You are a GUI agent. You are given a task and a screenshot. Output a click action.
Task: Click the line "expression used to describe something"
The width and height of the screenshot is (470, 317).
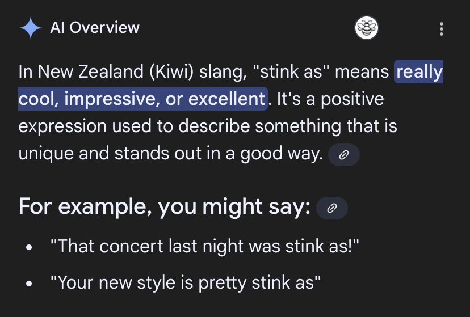click(180, 126)
